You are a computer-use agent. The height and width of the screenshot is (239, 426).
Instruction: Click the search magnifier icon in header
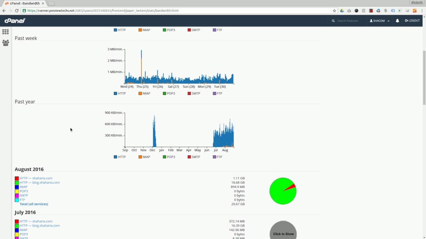333,21
